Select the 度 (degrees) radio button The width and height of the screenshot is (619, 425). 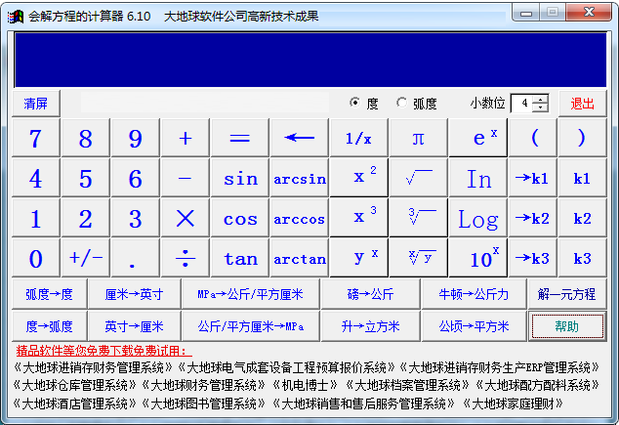(354, 103)
